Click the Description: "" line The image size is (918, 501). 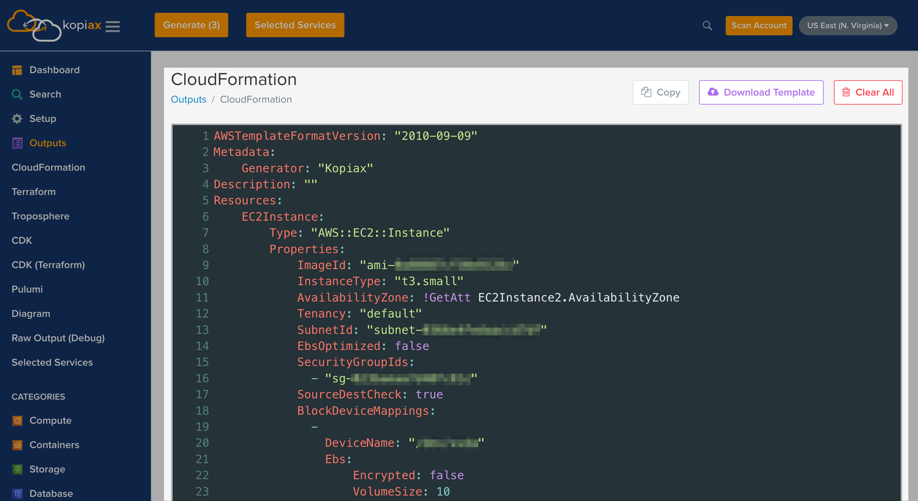265,184
